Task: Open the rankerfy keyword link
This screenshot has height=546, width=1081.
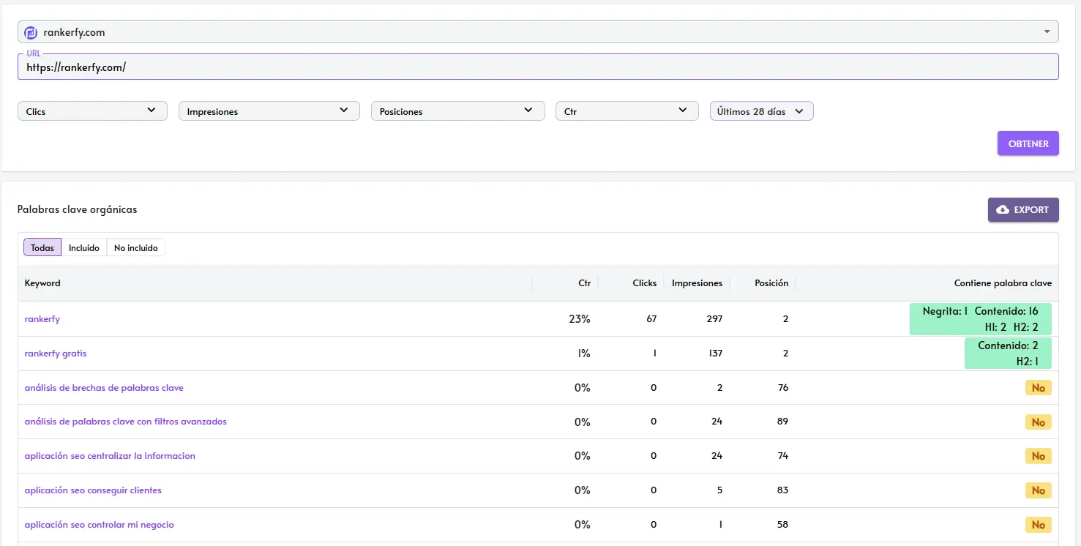Action: (x=42, y=319)
